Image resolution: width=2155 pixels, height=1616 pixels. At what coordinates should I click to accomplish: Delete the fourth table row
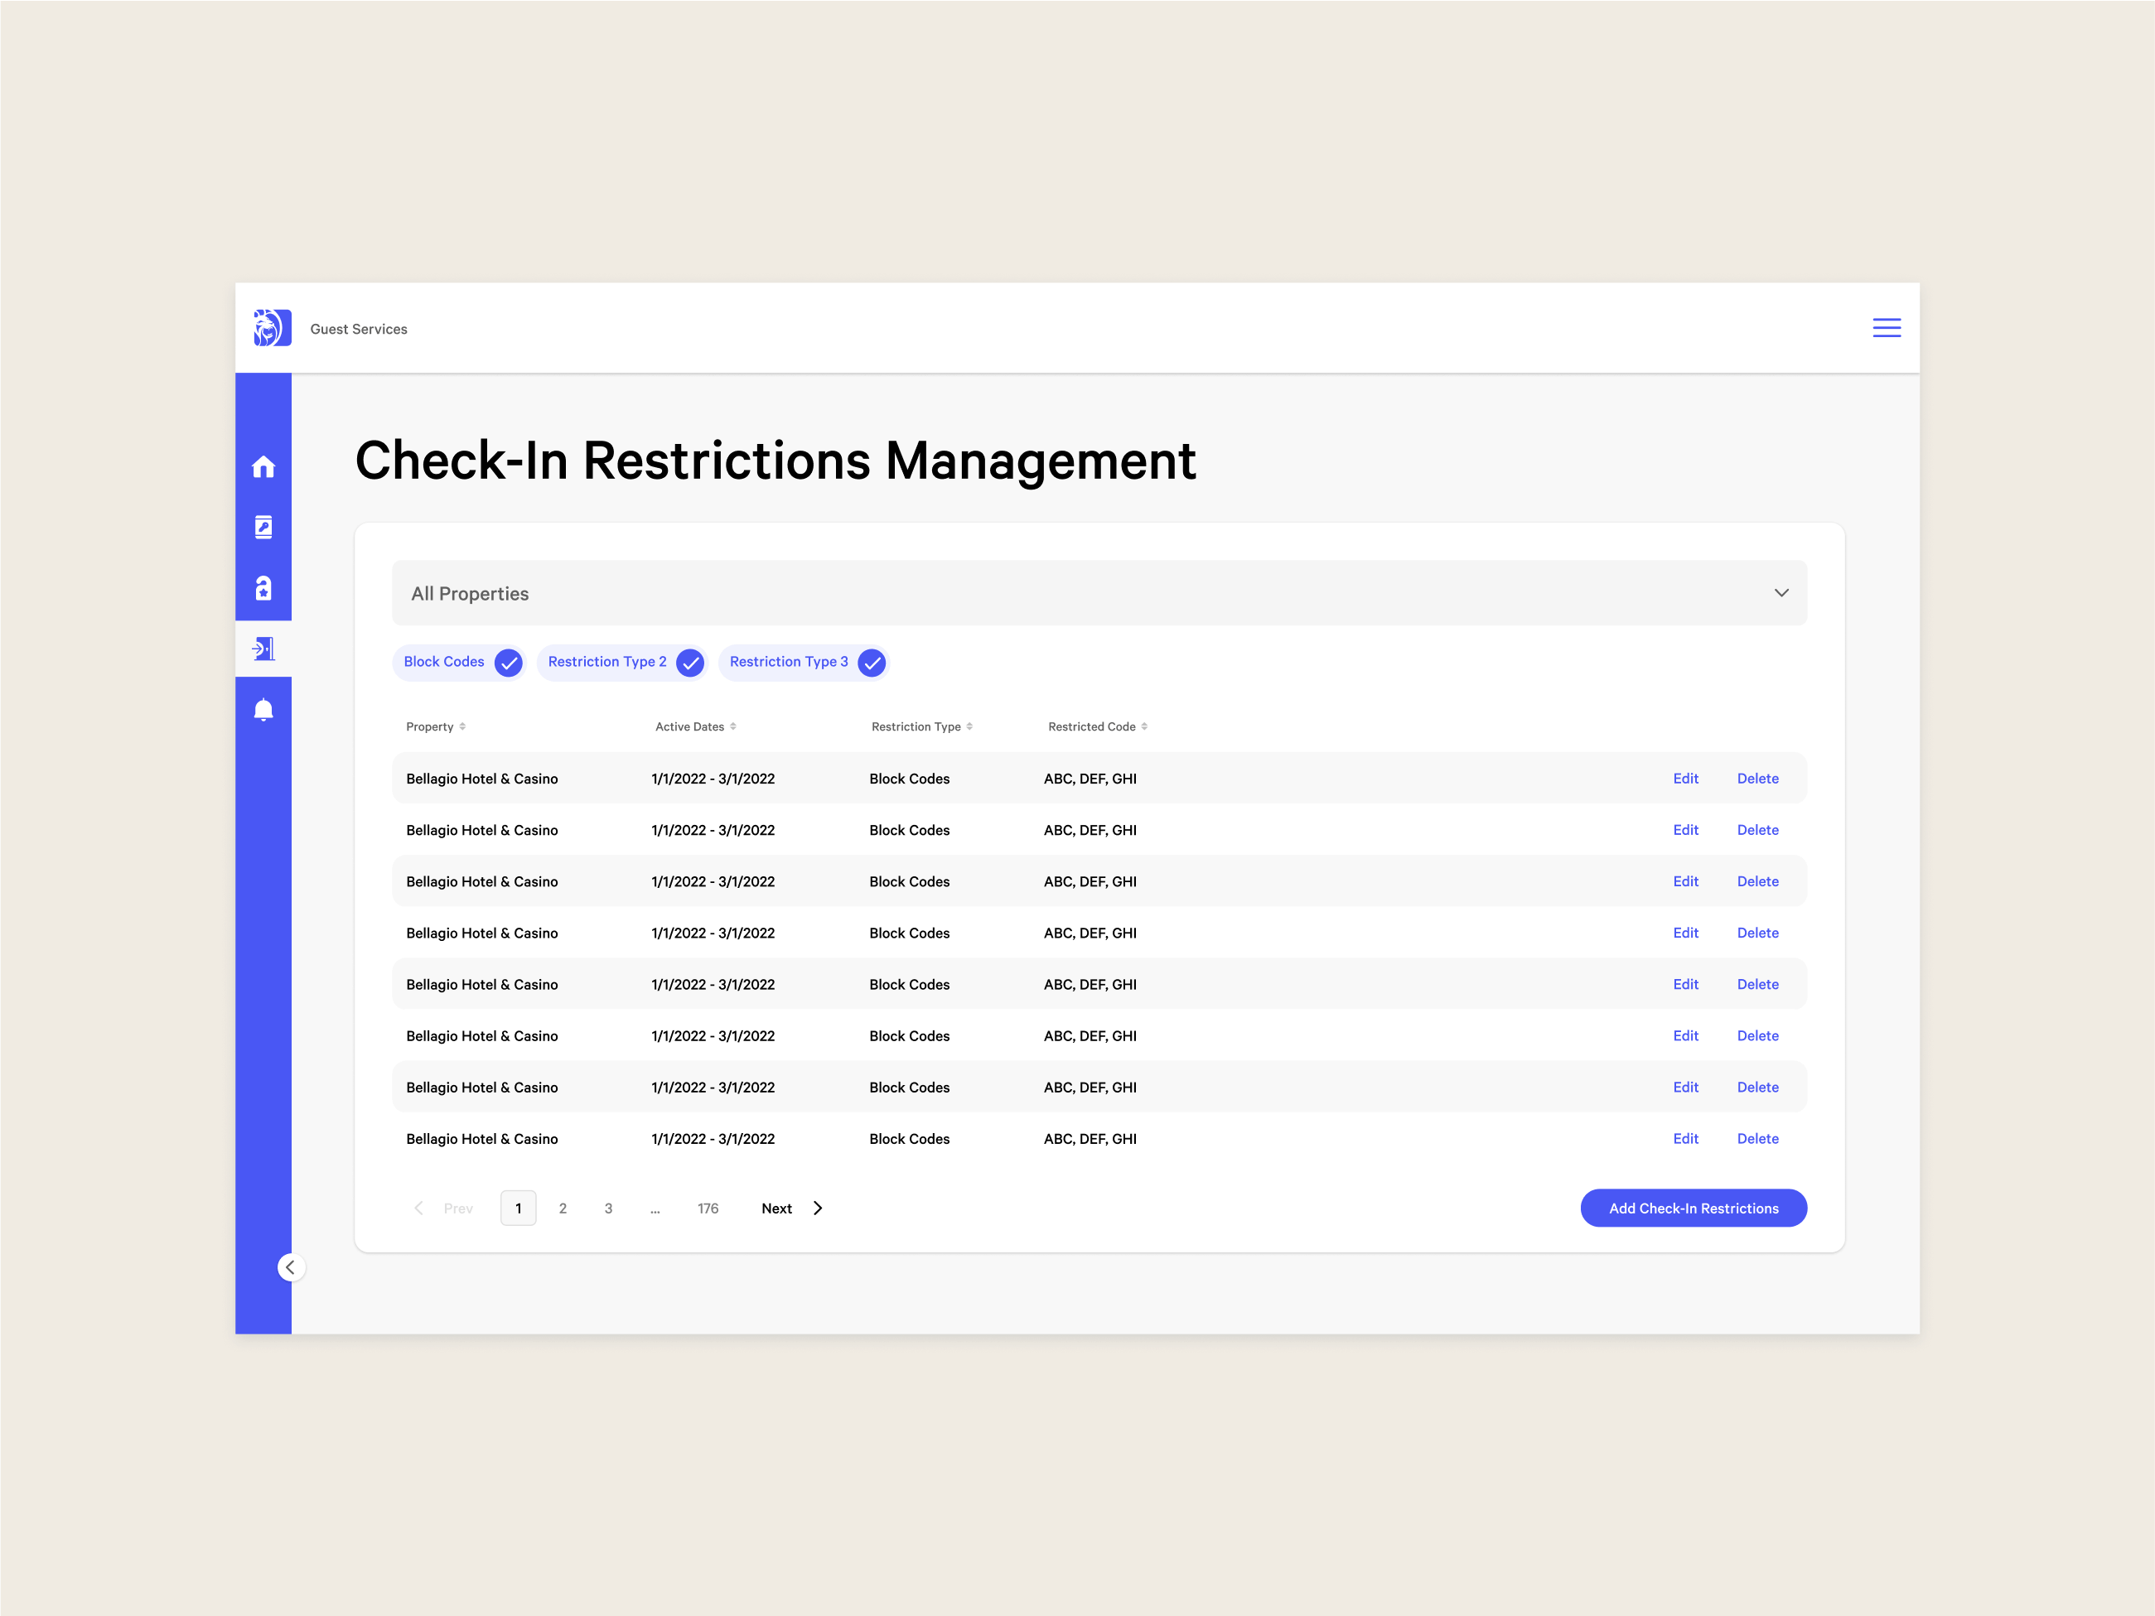click(1757, 933)
